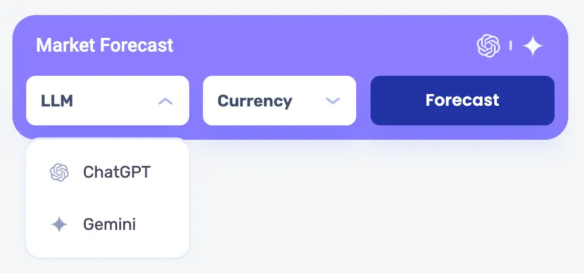This screenshot has height=273, width=584.
Task: Click the Market Forecast title
Action: tap(105, 46)
